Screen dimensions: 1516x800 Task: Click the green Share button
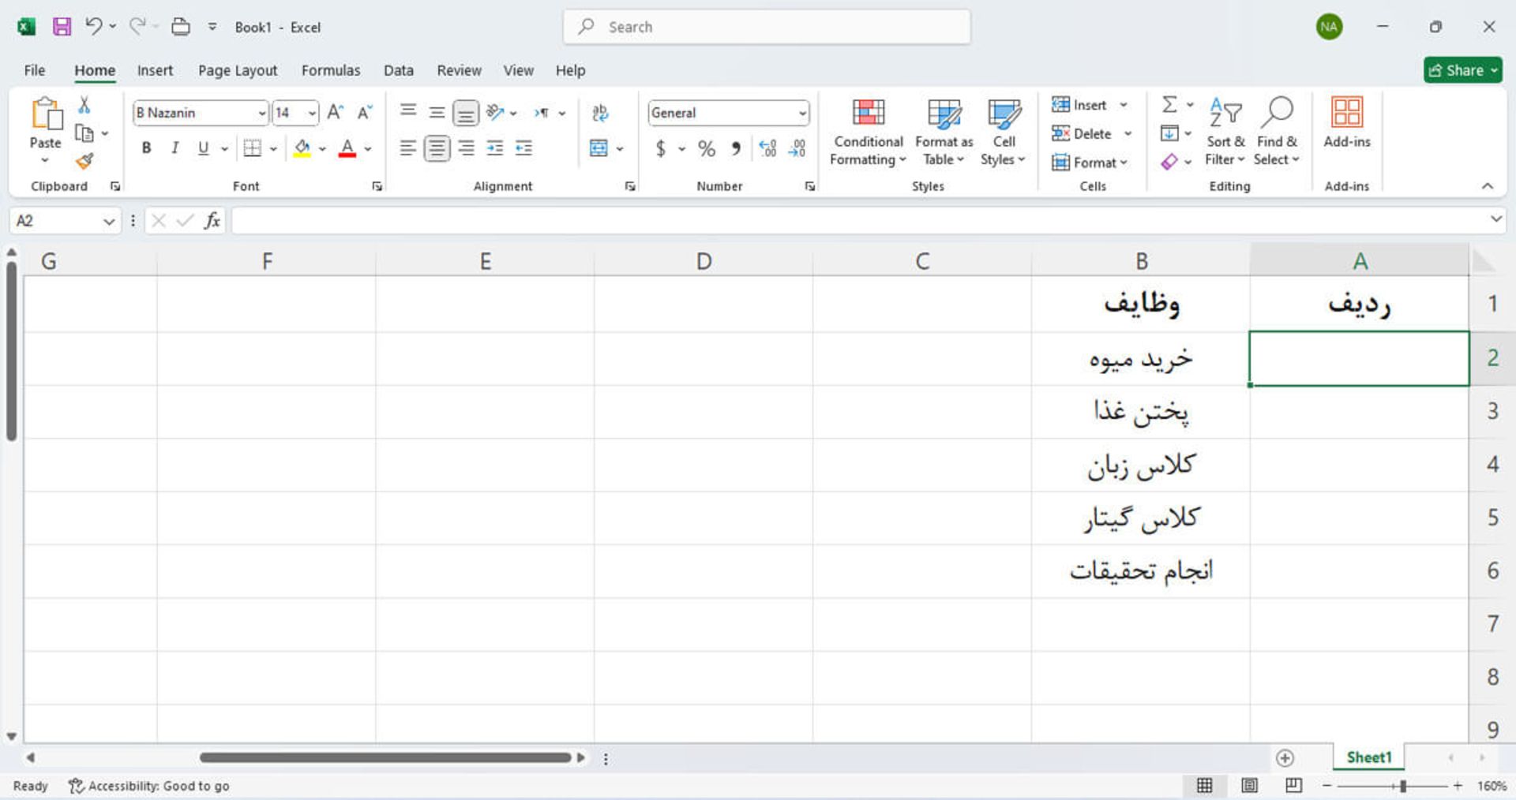click(1462, 70)
